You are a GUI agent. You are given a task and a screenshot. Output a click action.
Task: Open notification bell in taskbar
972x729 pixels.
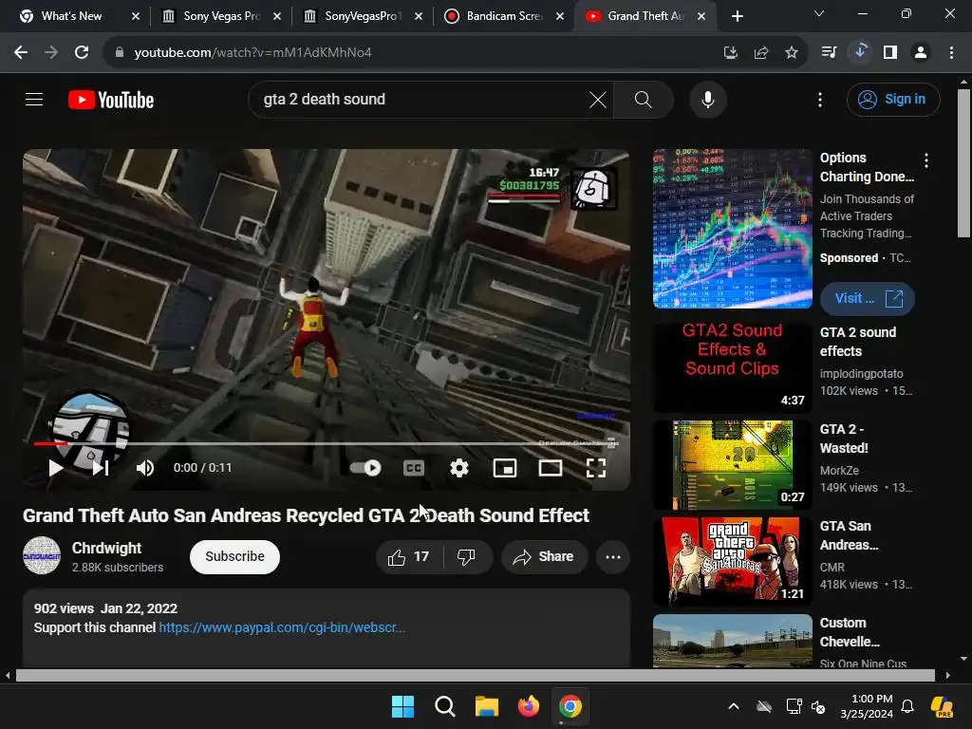tap(907, 706)
